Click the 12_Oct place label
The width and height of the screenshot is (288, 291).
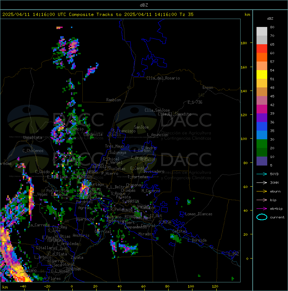point(156,216)
